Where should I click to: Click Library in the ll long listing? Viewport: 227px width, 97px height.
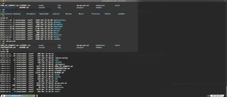tap(57, 28)
